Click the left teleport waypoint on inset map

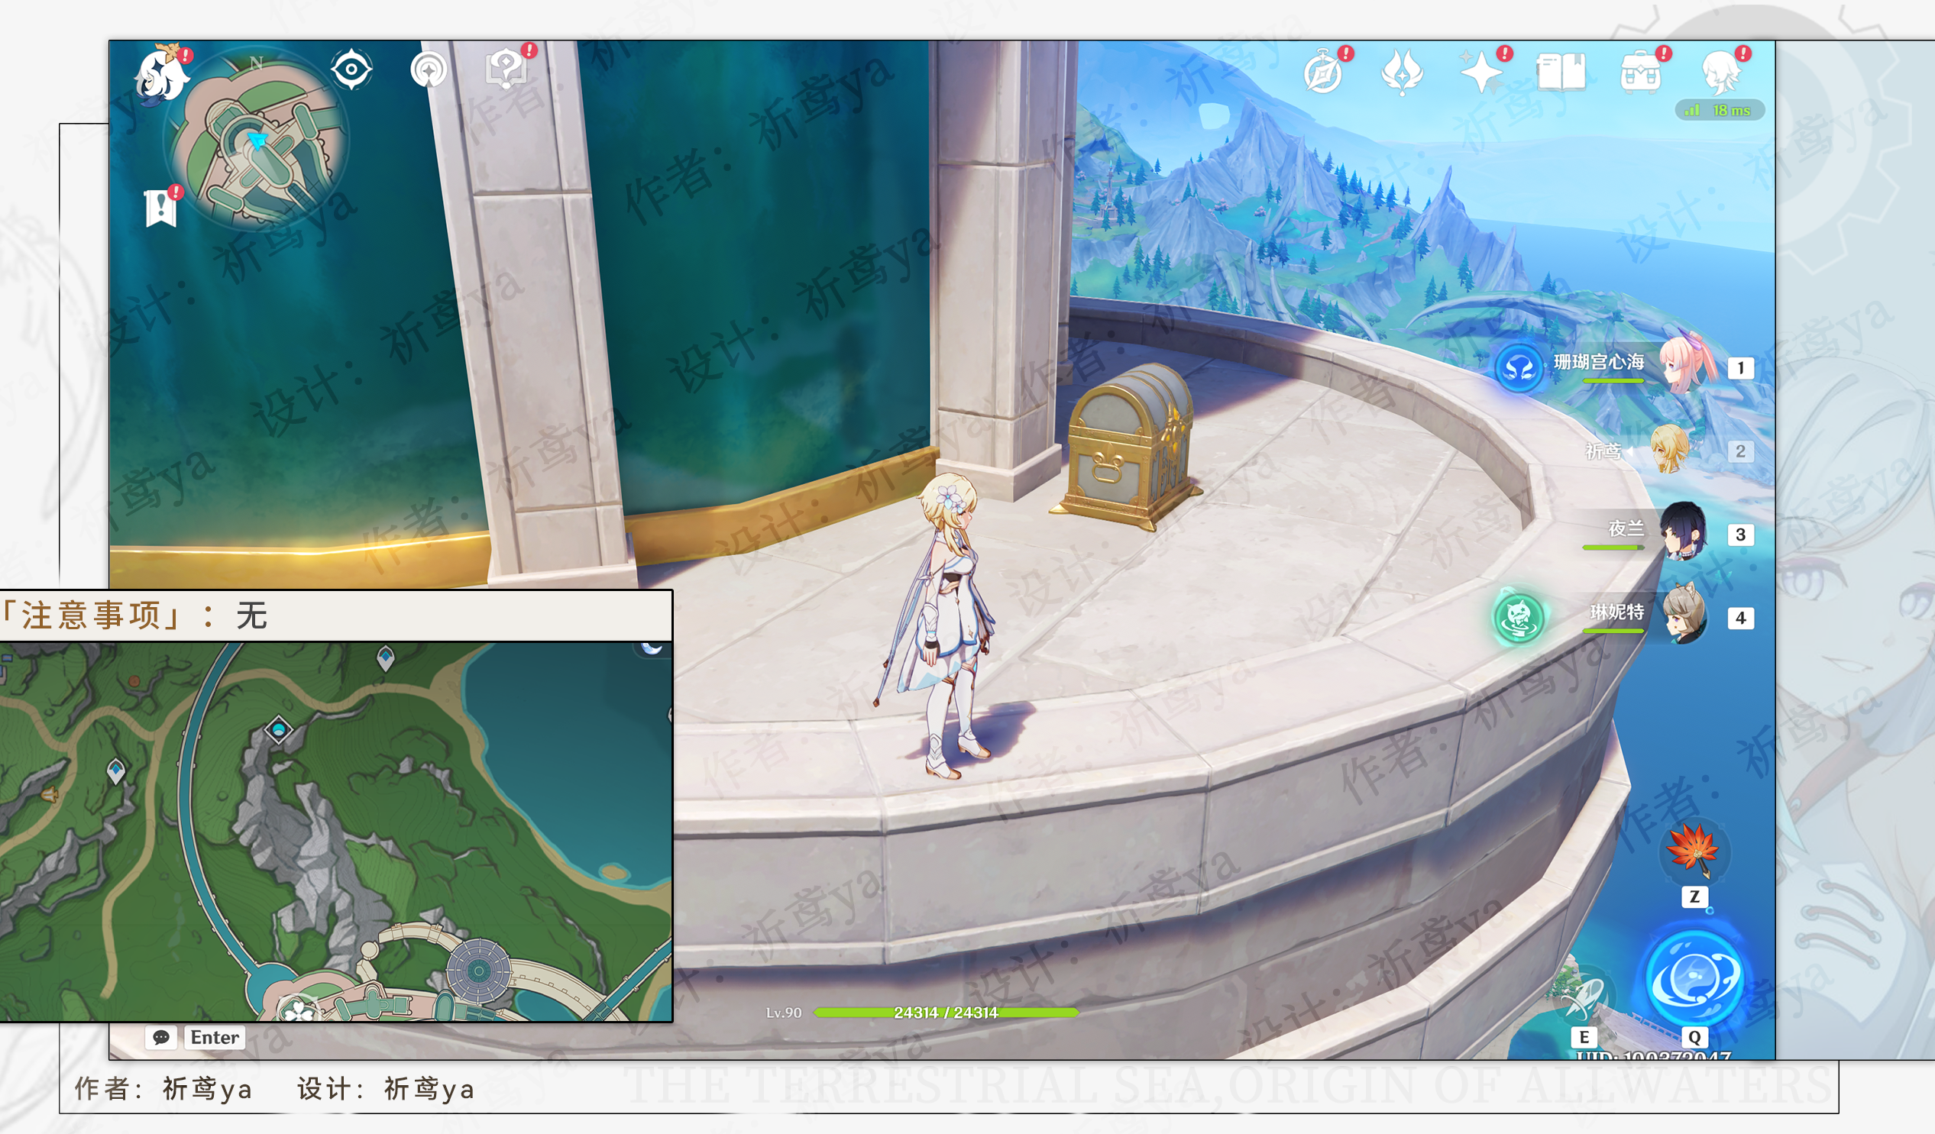pyautogui.click(x=116, y=770)
